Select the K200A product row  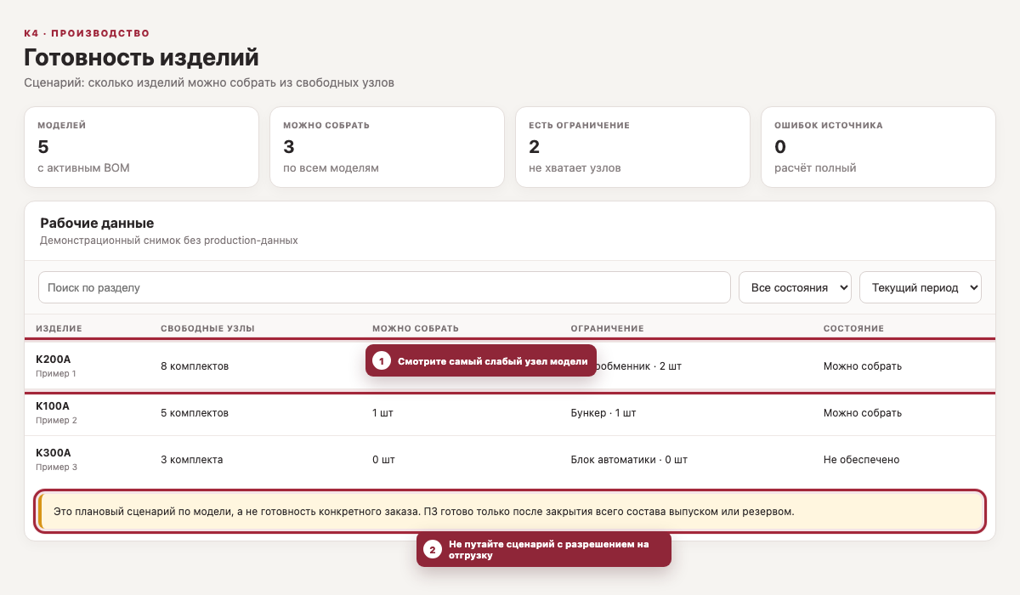510,365
